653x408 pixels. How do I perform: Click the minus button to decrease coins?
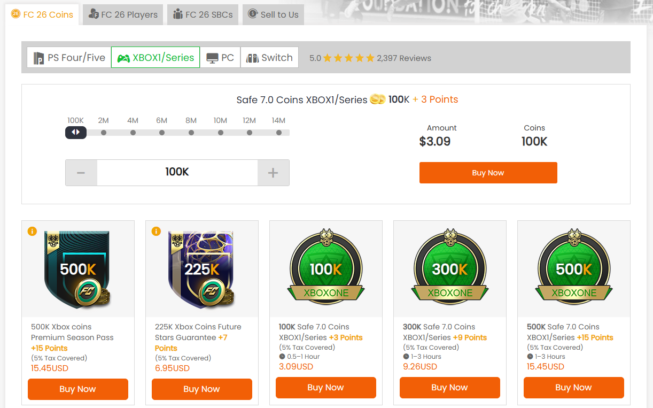tap(81, 173)
